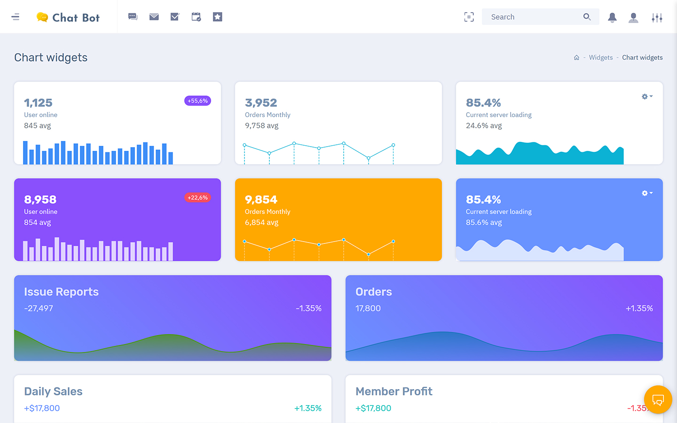This screenshot has height=423, width=677.
Task: Click the search magnifier icon
Action: pyautogui.click(x=587, y=17)
